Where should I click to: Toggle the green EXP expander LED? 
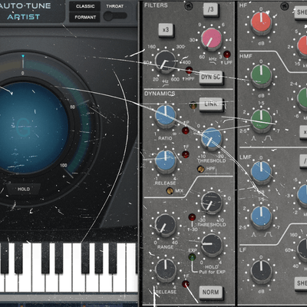(192, 257)
